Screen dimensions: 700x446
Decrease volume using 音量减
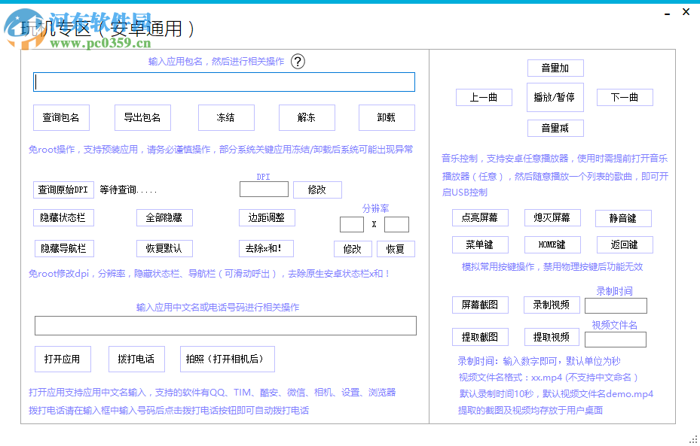click(555, 128)
